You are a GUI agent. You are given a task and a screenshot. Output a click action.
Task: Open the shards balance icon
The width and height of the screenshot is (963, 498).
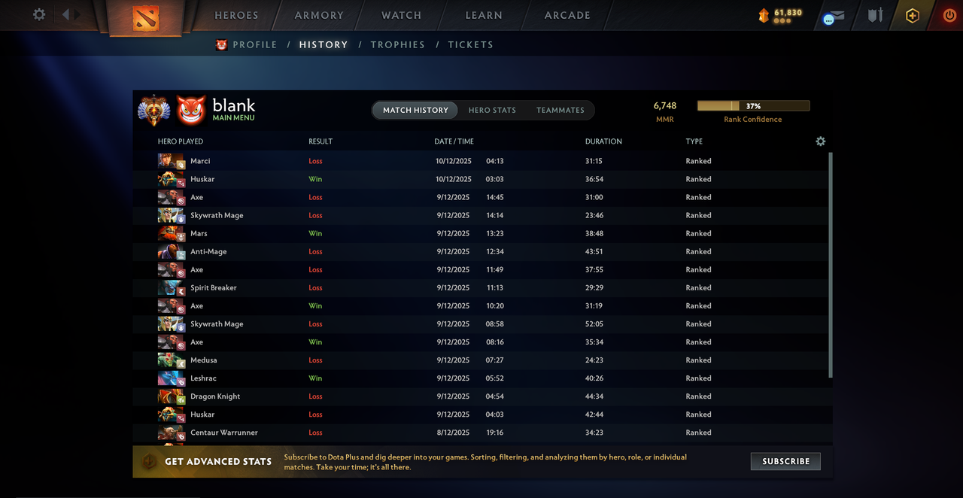coord(764,15)
